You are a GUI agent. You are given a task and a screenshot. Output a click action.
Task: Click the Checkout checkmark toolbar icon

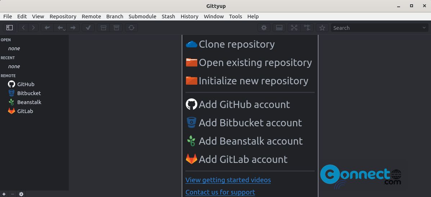[88, 28]
